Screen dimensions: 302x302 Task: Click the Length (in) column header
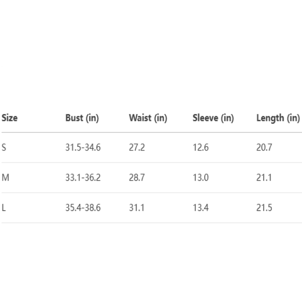[x=278, y=118]
